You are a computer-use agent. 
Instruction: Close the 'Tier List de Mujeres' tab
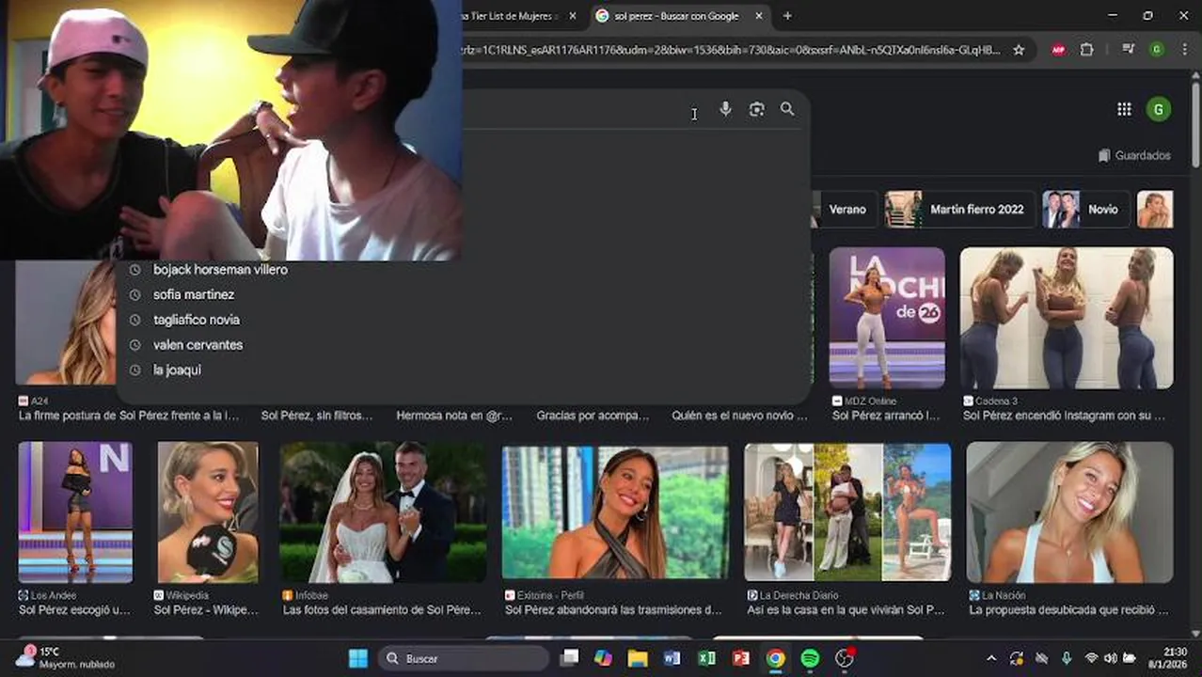point(572,16)
